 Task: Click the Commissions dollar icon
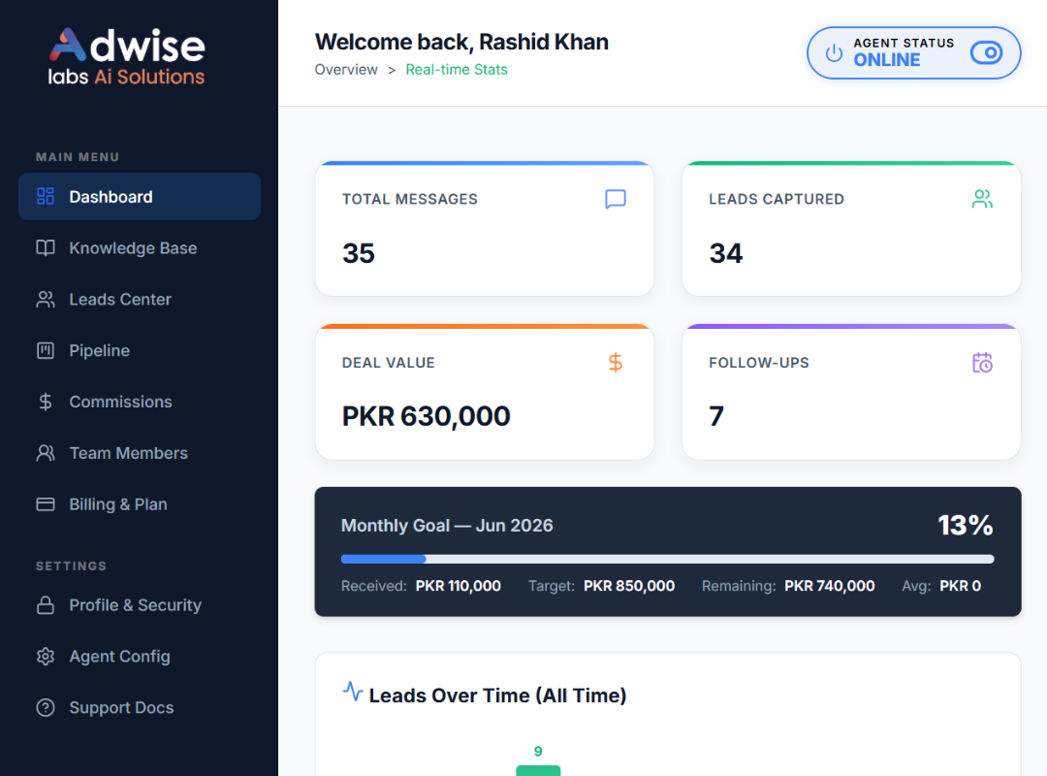[46, 402]
